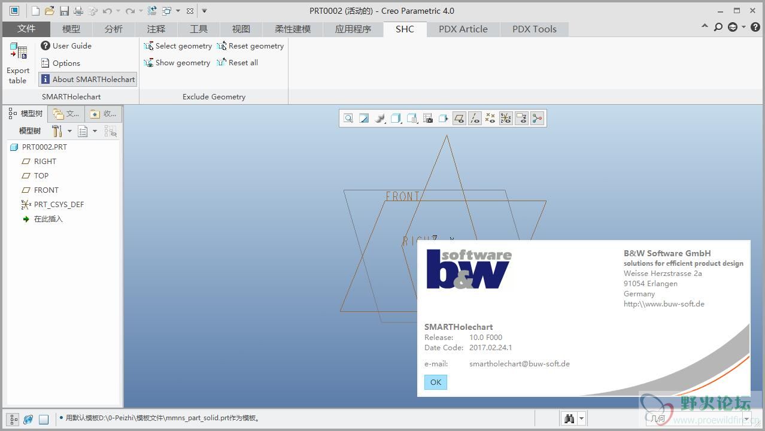Open the Saved Orientations icon
Viewport: 765px width, 431px height.
[x=412, y=119]
